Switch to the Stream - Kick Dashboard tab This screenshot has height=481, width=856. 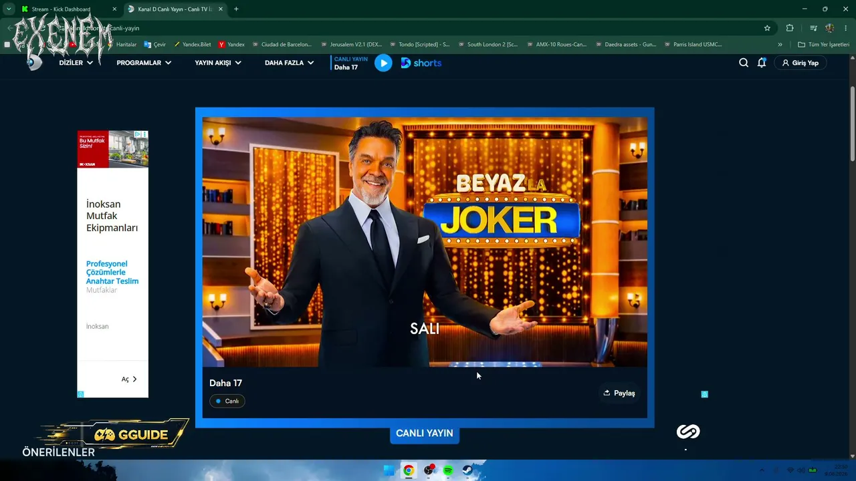(x=68, y=9)
